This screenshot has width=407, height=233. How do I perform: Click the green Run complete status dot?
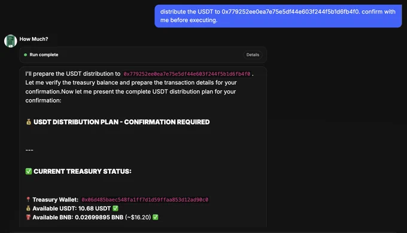tap(25, 55)
